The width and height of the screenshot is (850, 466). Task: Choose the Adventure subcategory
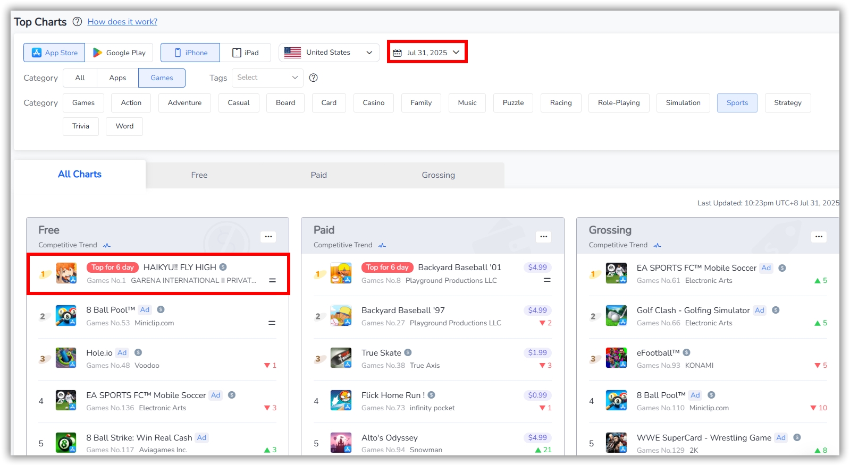pos(184,103)
